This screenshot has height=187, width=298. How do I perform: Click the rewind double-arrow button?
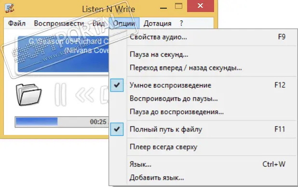tap(85, 94)
